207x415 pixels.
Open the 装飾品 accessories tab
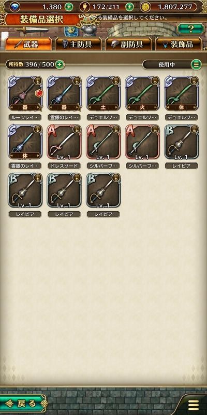[x=179, y=44]
